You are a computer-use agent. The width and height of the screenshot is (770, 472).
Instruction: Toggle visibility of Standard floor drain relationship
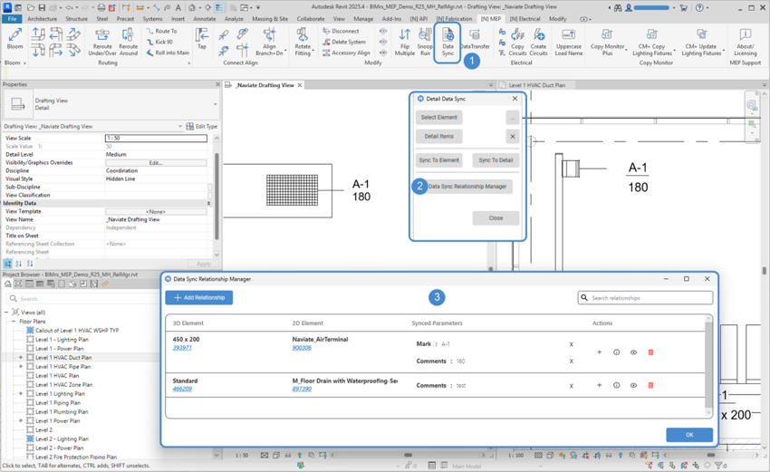click(633, 385)
